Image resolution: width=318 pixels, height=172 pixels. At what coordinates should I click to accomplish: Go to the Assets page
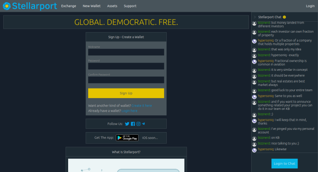[x=112, y=6]
